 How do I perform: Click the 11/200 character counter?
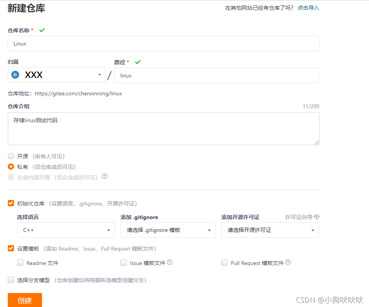point(311,106)
